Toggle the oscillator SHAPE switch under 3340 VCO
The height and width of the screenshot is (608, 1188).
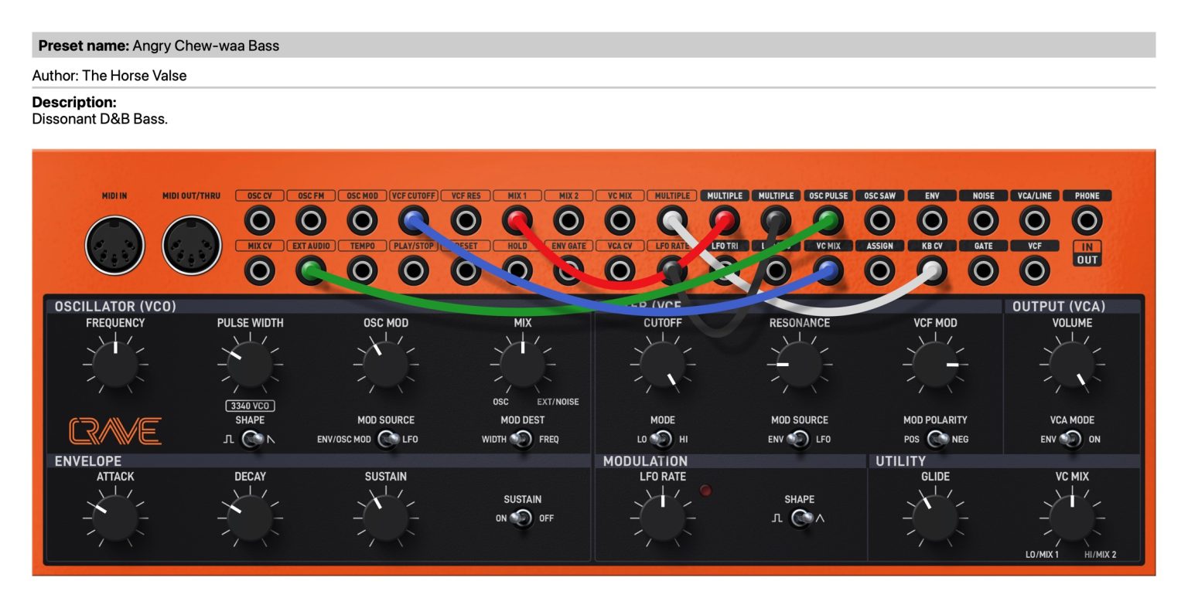(x=251, y=440)
